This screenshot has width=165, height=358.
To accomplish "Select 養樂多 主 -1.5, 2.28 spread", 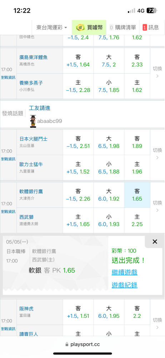I will 78,86.
